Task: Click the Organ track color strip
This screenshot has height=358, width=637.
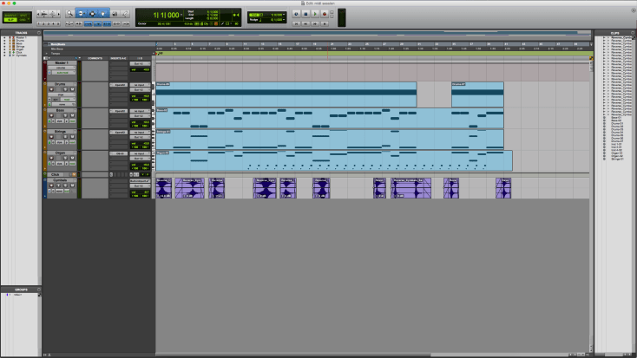Action: coord(45,160)
